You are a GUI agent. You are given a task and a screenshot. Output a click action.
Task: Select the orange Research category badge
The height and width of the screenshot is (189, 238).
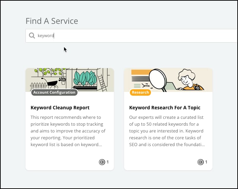point(140,92)
